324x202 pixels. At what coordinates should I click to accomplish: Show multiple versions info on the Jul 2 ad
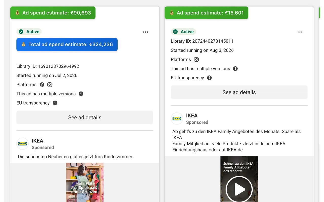click(x=81, y=94)
